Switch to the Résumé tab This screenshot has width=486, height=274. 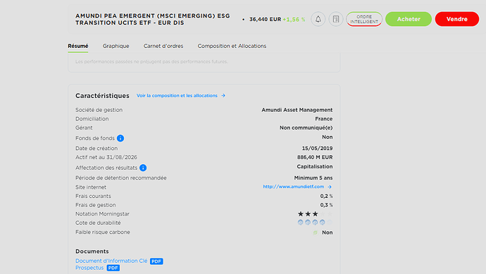(77, 46)
